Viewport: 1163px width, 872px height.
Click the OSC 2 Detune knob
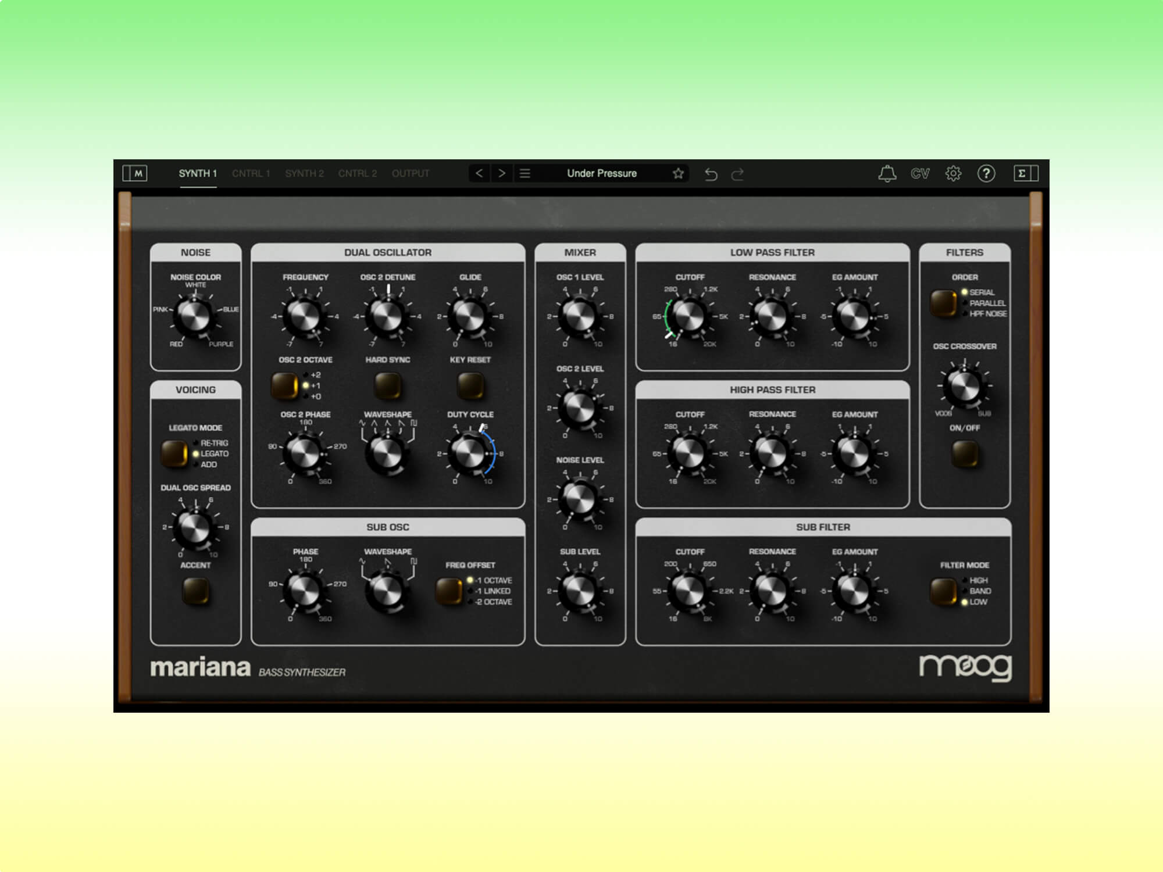click(387, 316)
